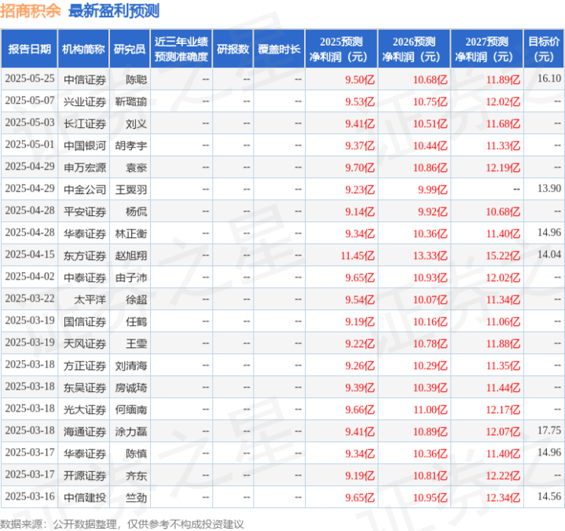Click the 10.44亿 forecast value
Image resolution: width=565 pixels, height=531 pixels.
[x=431, y=145]
